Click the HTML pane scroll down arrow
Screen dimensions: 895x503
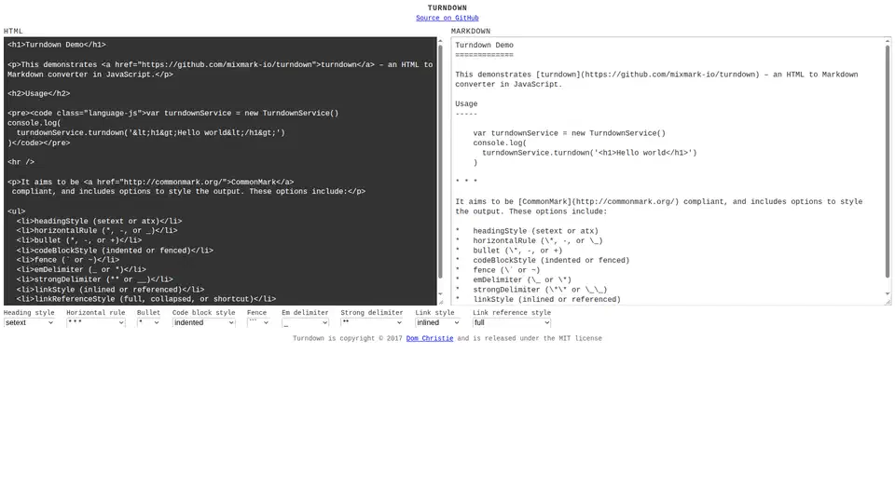click(x=440, y=294)
